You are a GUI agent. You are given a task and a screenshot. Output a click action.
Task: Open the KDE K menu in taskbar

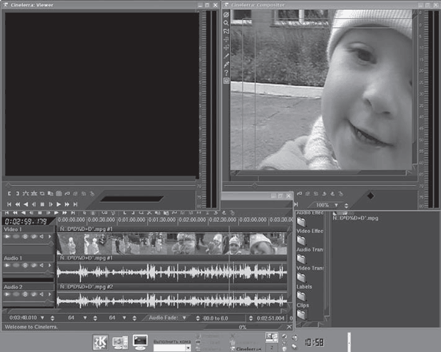pyautogui.click(x=100, y=342)
